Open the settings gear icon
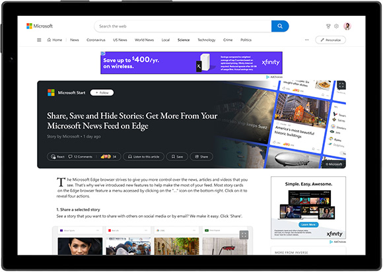 point(336,26)
